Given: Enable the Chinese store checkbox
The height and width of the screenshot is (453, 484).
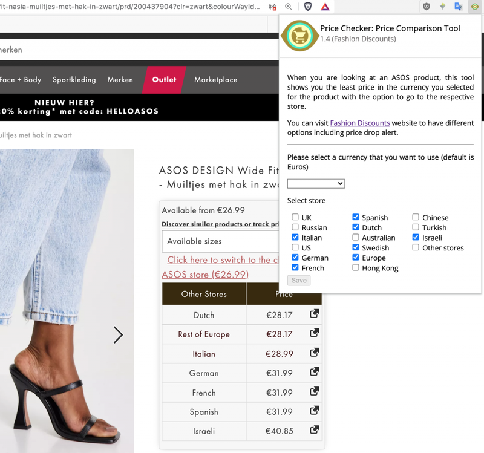Looking at the screenshot, I should 416,217.
